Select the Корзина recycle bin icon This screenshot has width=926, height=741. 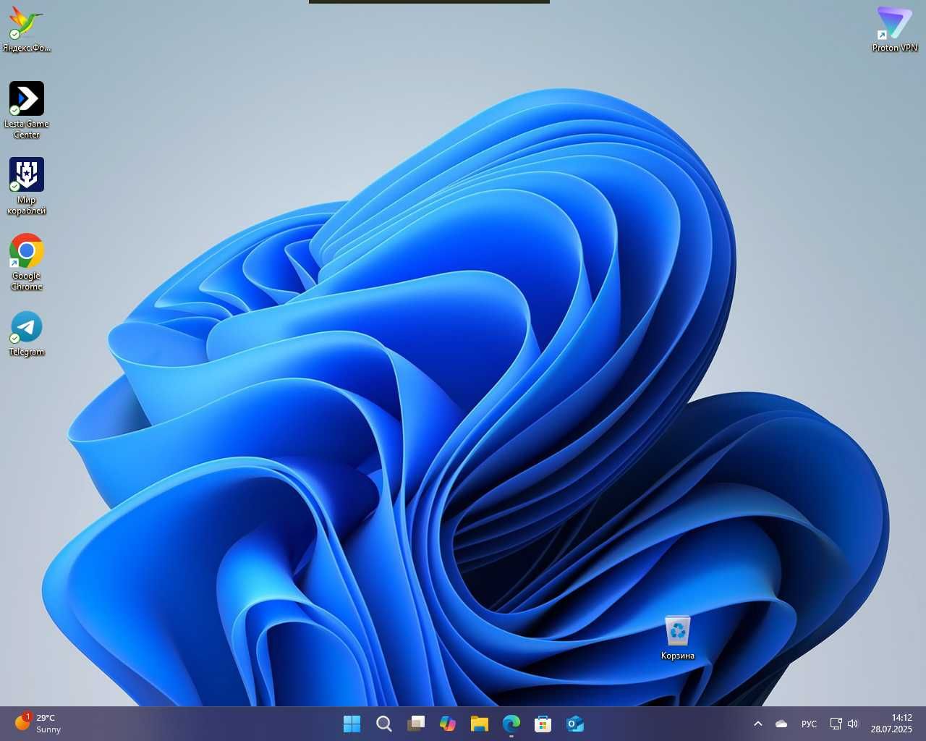click(x=678, y=638)
